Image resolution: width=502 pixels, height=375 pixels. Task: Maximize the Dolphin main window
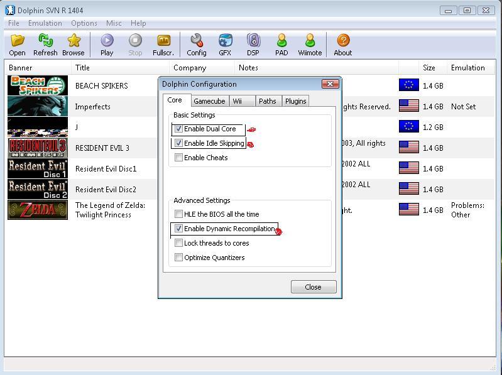pyautogui.click(x=467, y=11)
